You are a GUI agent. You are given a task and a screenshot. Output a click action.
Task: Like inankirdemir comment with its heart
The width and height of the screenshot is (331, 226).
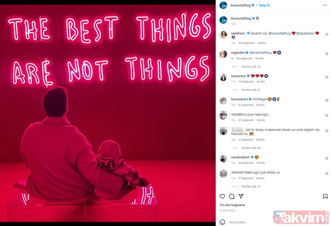pos(327,158)
